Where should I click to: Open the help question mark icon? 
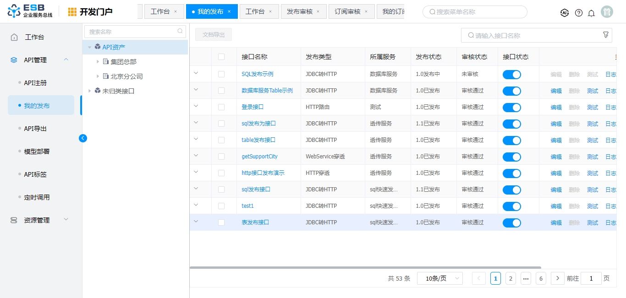(579, 13)
